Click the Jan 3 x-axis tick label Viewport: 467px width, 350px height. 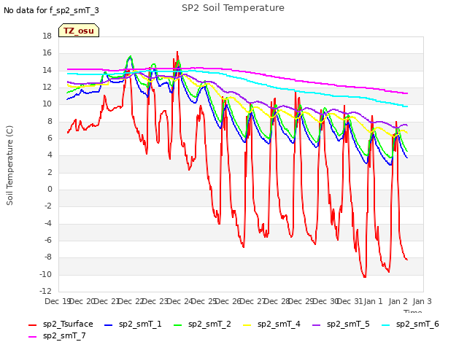pos(422,301)
